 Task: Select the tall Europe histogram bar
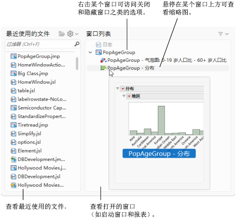(x=161, y=120)
